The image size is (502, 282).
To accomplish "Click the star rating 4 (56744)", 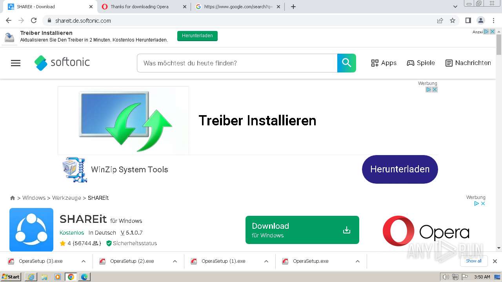I will [x=80, y=243].
